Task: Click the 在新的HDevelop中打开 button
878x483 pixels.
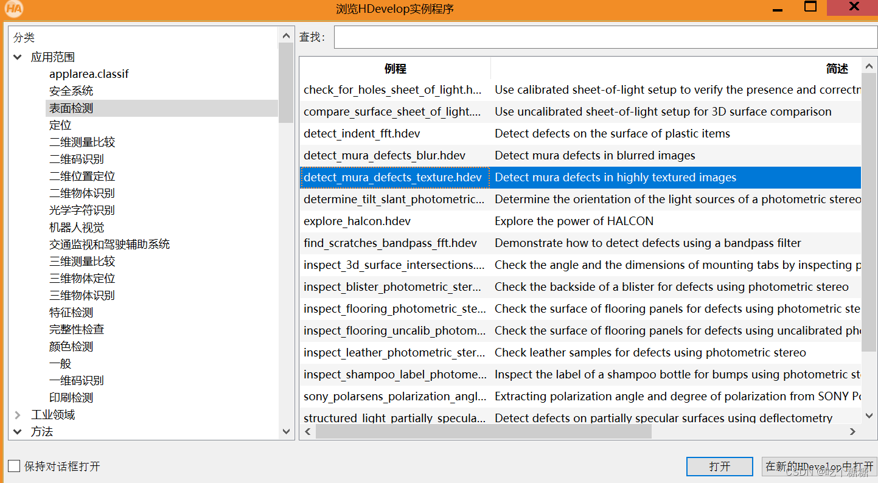Action: coord(819,467)
